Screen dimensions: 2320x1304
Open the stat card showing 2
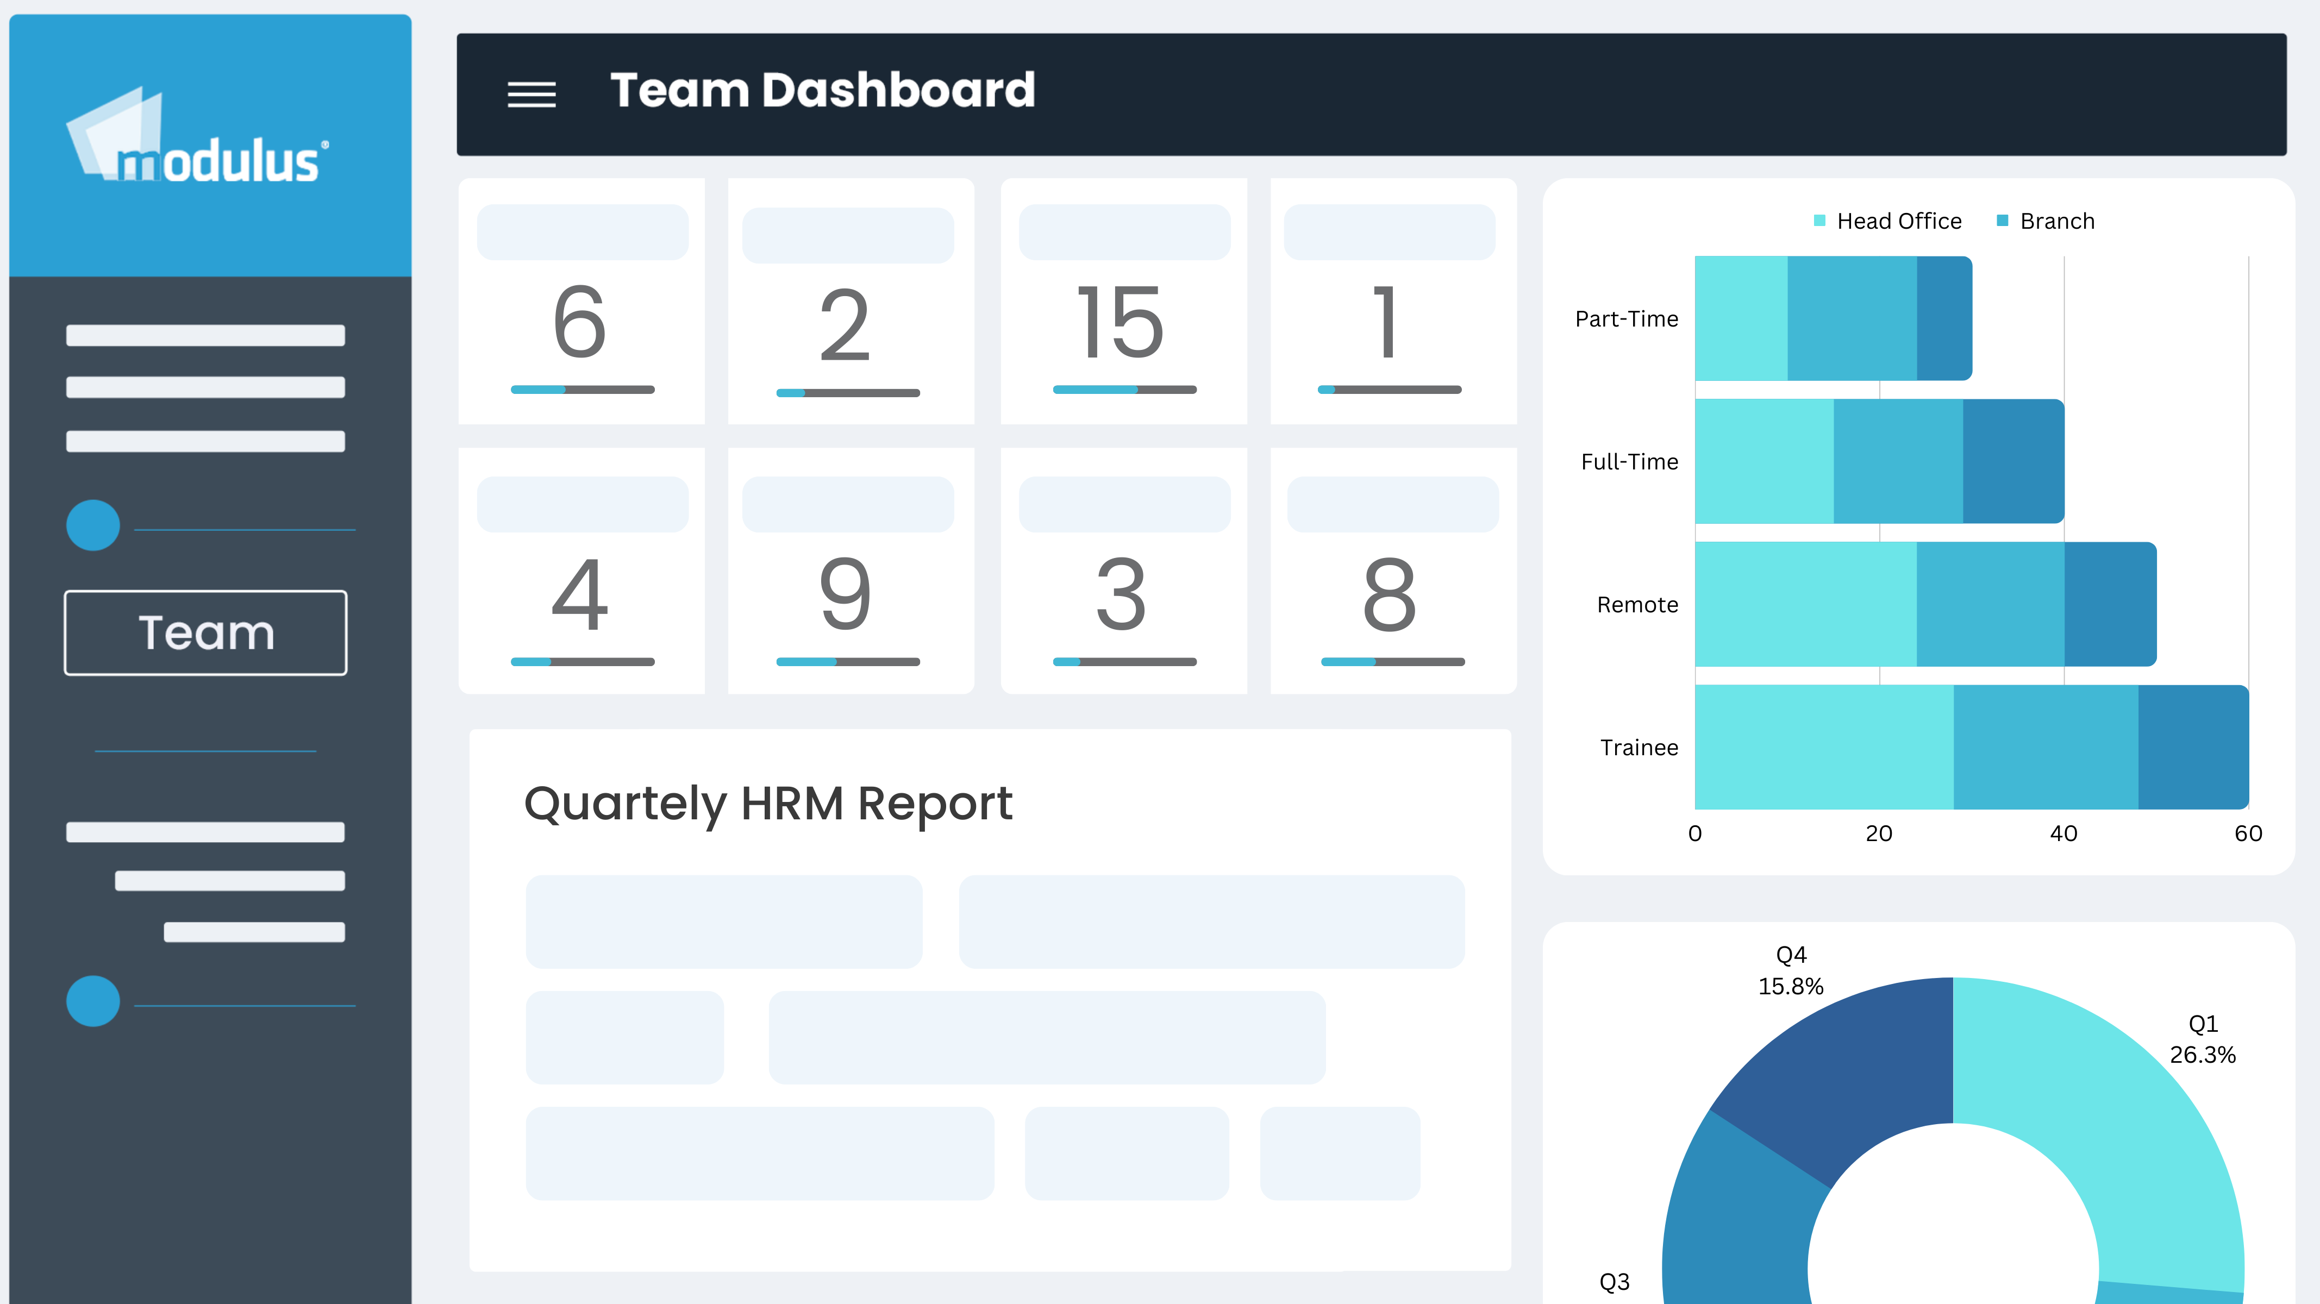[x=851, y=301]
